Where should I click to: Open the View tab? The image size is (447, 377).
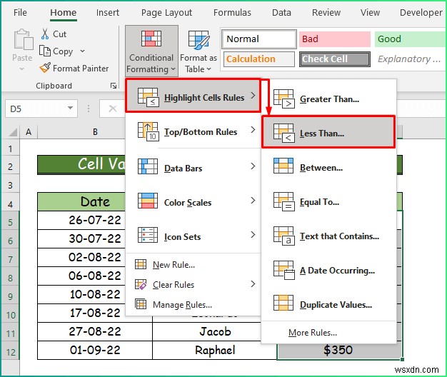pyautogui.click(x=370, y=13)
